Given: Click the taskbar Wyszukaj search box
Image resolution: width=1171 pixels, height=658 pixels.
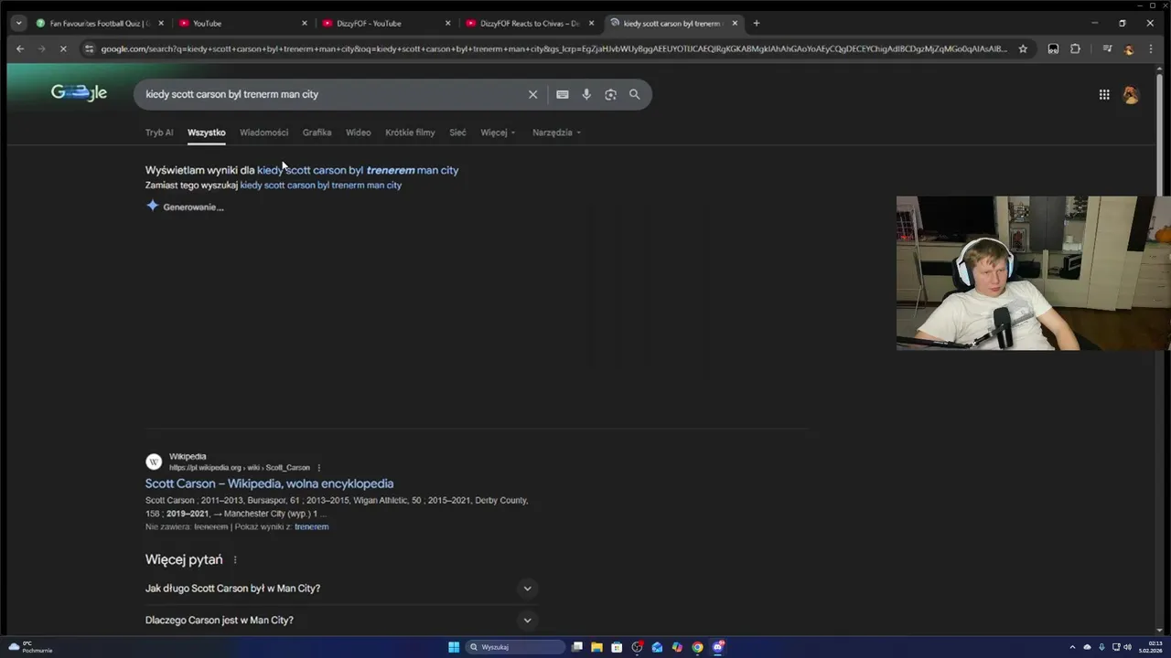Looking at the screenshot, I should 515,647.
